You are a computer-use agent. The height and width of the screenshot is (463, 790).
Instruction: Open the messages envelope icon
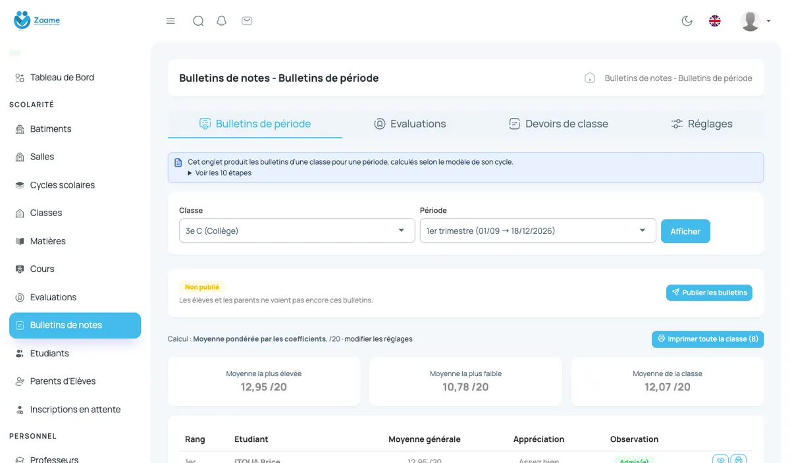(247, 21)
